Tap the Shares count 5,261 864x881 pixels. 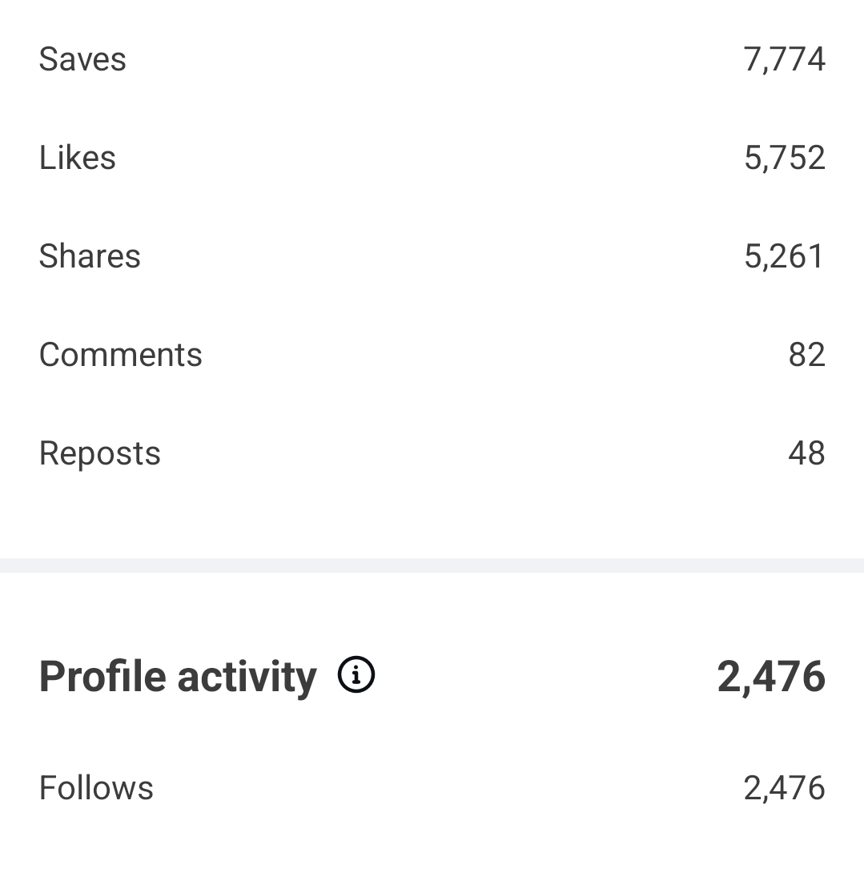point(784,256)
